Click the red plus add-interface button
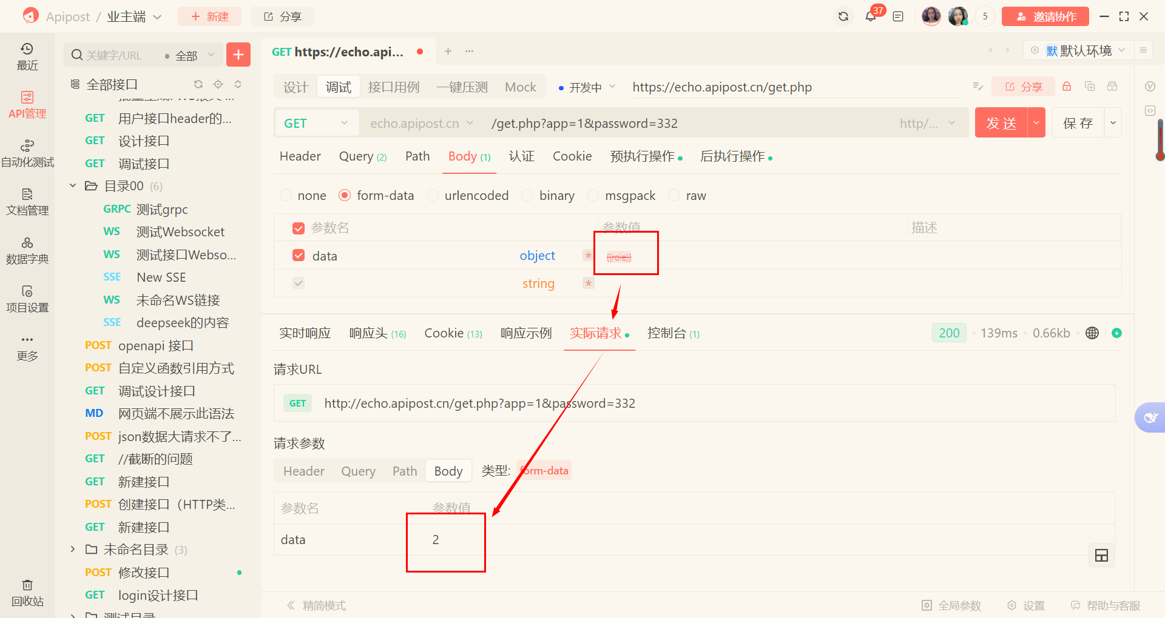Image resolution: width=1165 pixels, height=618 pixels. 238,55
